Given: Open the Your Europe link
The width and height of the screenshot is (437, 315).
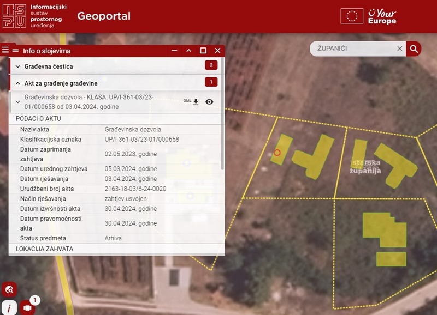Looking at the screenshot, I should point(382,16).
